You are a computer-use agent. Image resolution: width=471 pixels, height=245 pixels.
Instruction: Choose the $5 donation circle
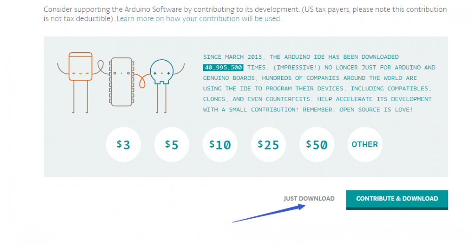172,145
